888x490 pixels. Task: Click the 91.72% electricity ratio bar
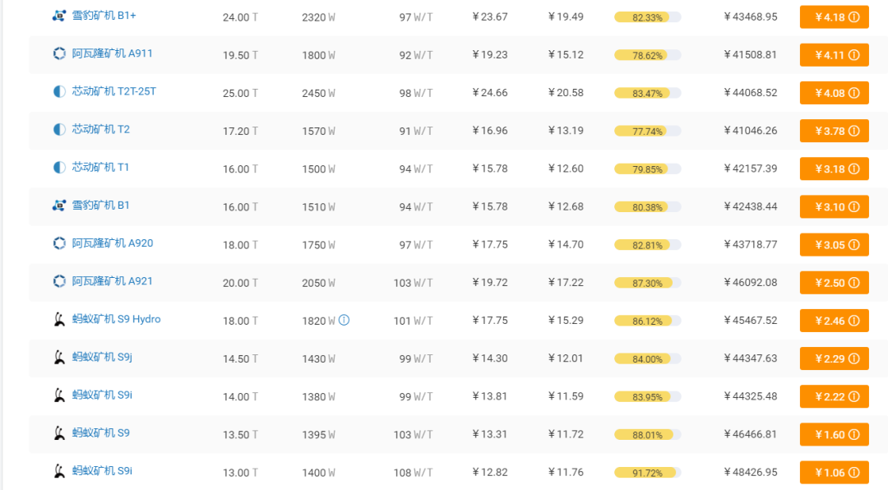(647, 473)
